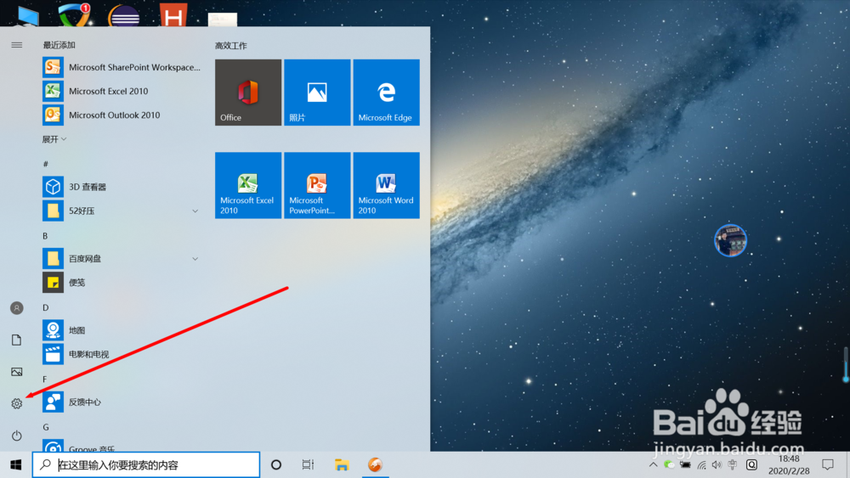Image resolution: width=850 pixels, height=478 pixels.
Task: Click the 高效工作 tile group title
Action: (231, 46)
